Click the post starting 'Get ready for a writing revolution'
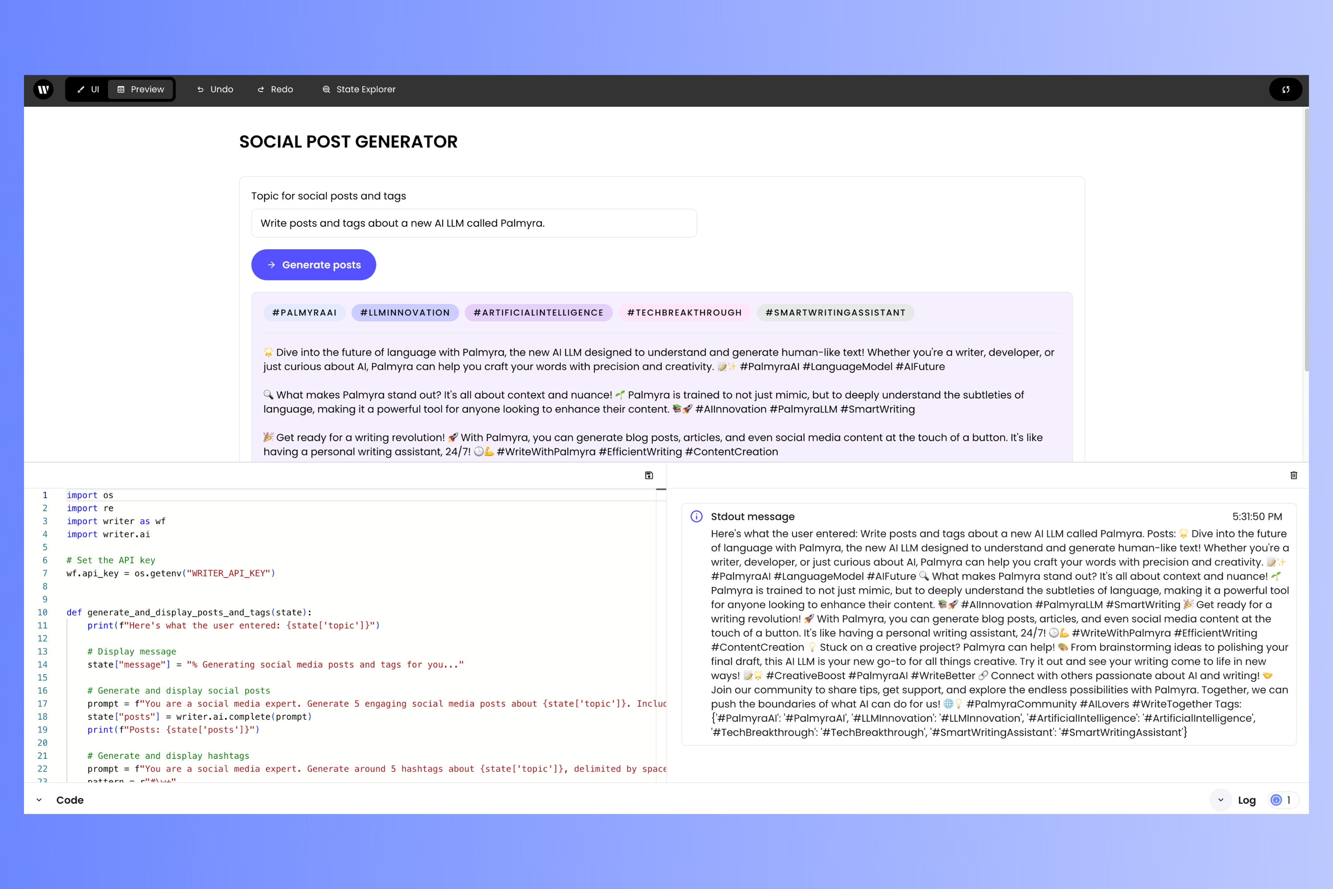The width and height of the screenshot is (1333, 889). pyautogui.click(x=653, y=444)
